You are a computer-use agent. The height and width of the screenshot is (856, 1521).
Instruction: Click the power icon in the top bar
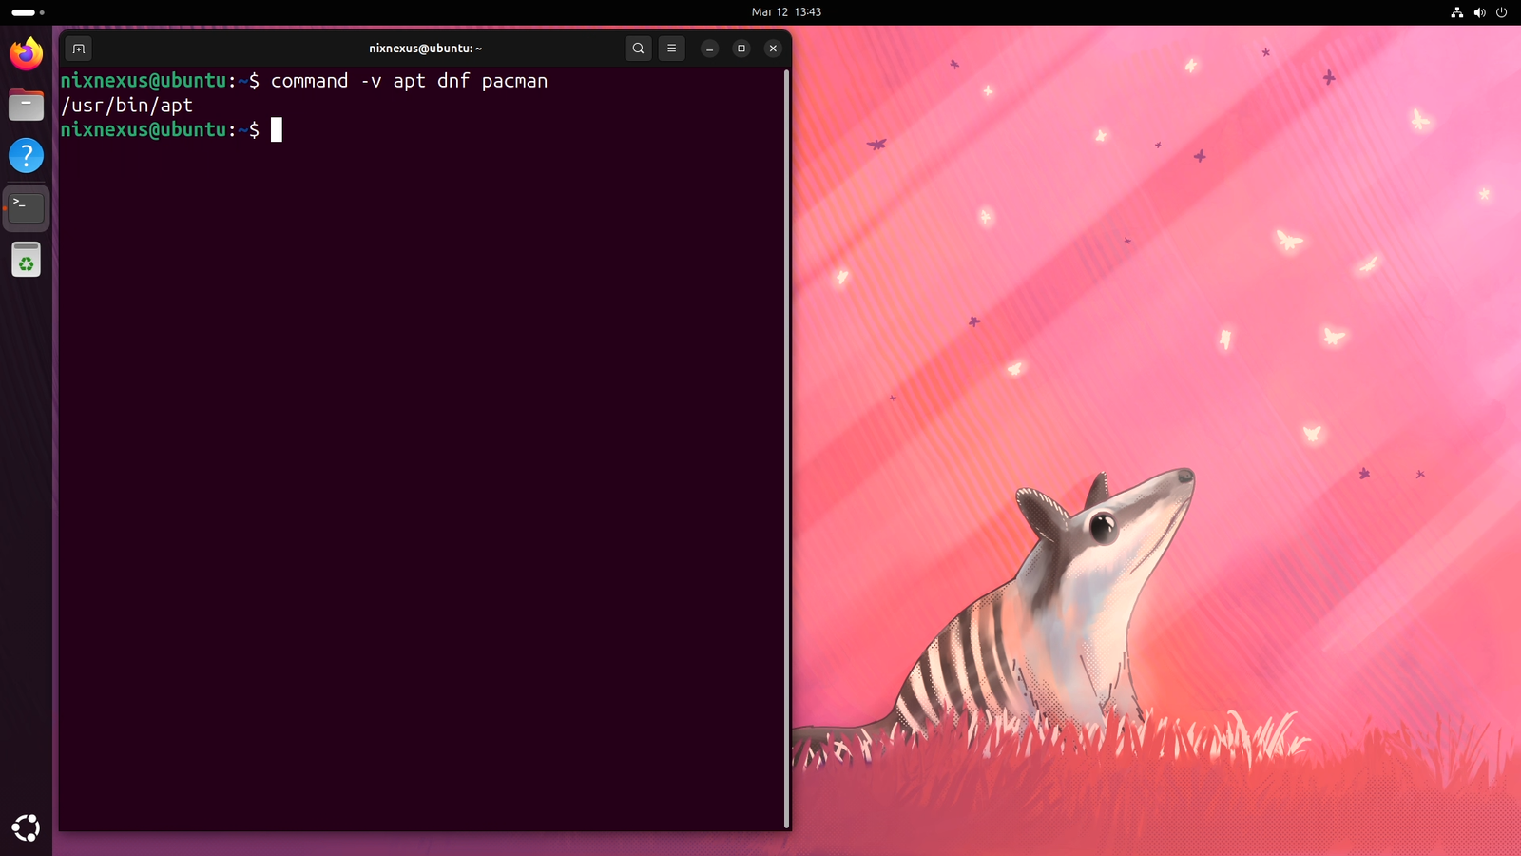point(1500,12)
